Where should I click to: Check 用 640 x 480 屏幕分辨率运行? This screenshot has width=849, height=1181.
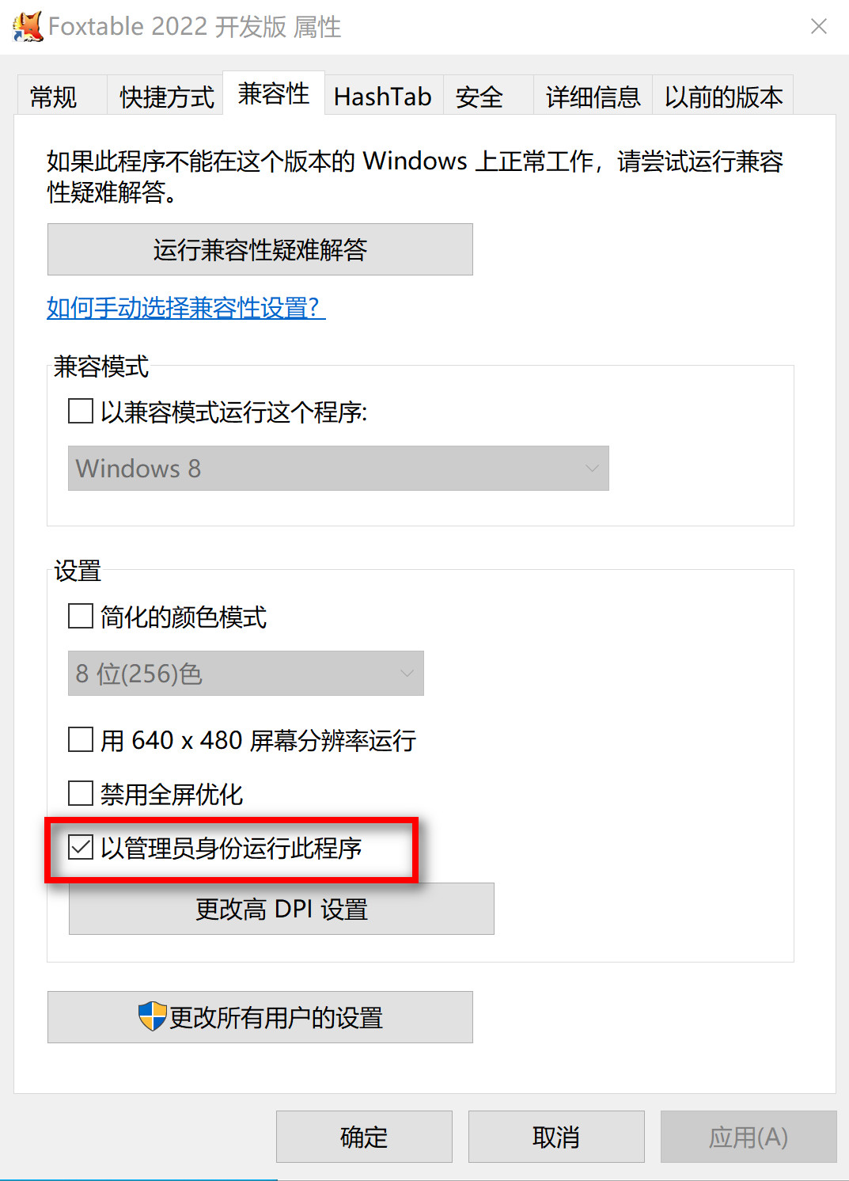tap(81, 739)
